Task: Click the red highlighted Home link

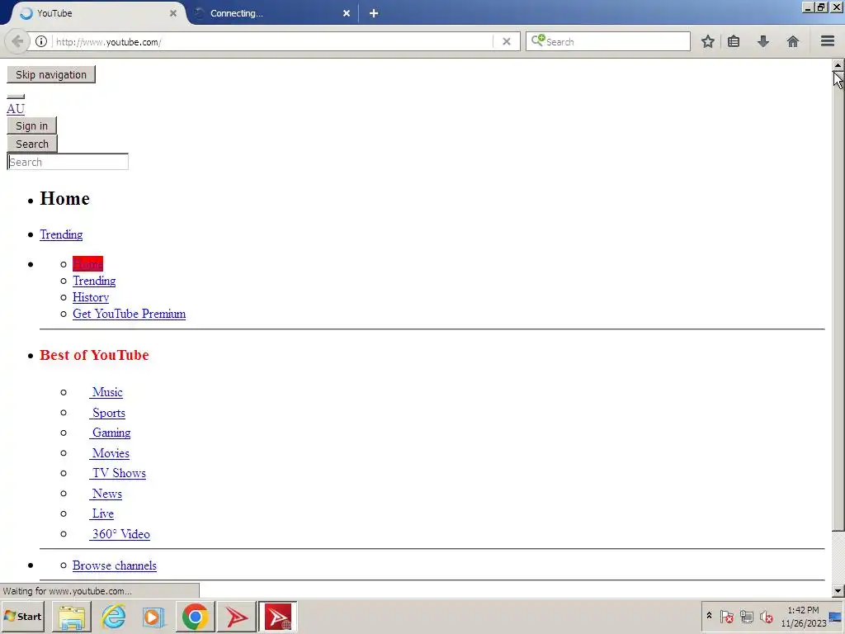Action: tap(87, 264)
